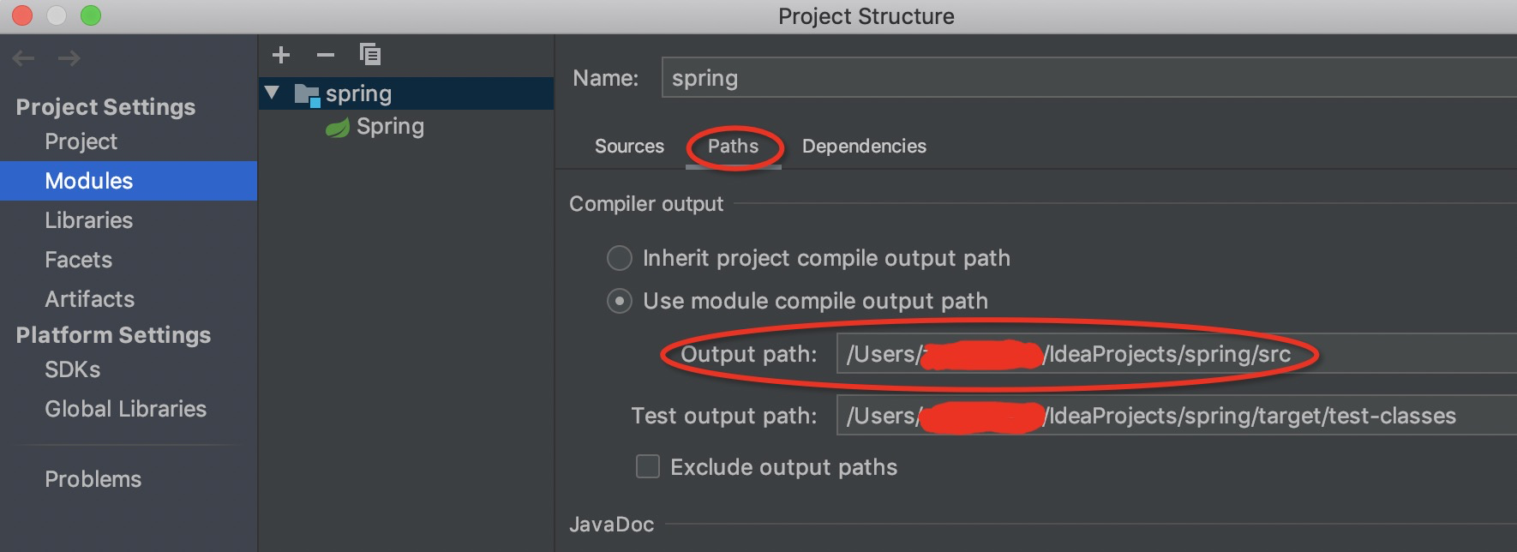Screen dimensions: 1517x552
Task: Click the copy module icon
Action: [x=370, y=56]
